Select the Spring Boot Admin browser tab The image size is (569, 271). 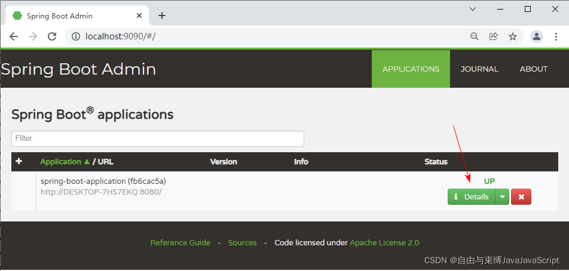pos(77,16)
